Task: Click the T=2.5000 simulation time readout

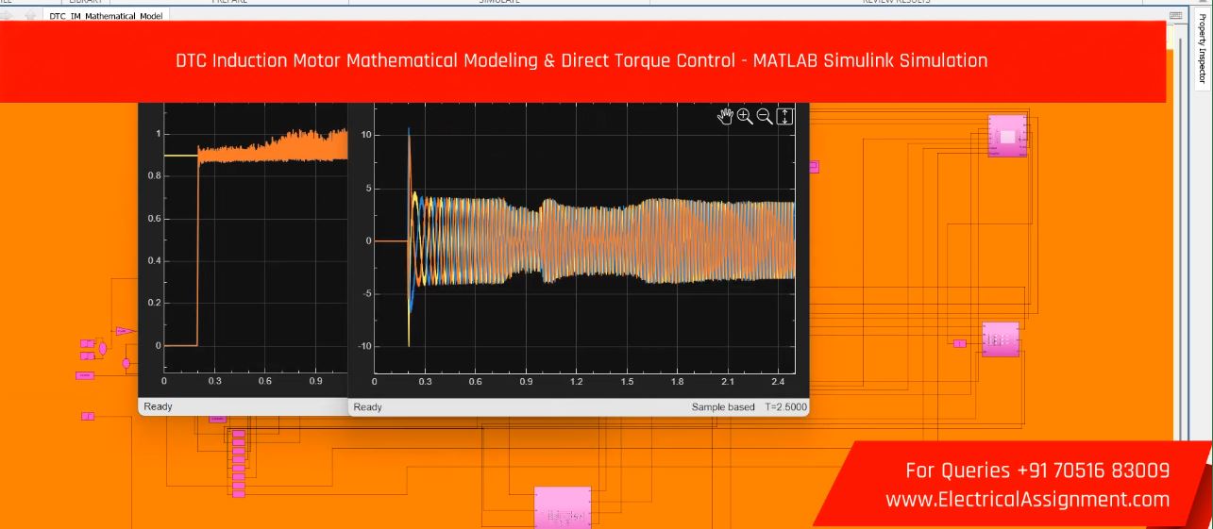Action: point(785,407)
